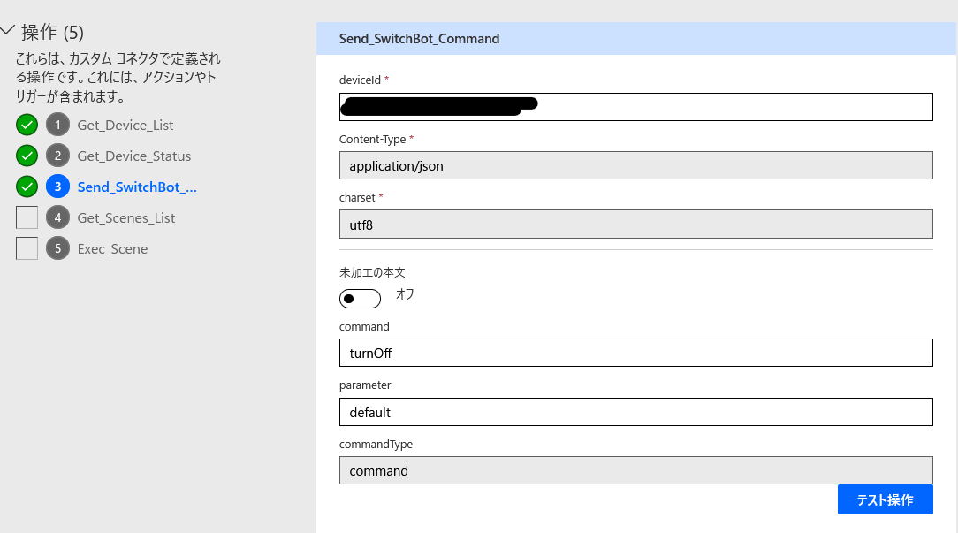Click the green checkmark beside Get_Device_List

click(x=26, y=125)
